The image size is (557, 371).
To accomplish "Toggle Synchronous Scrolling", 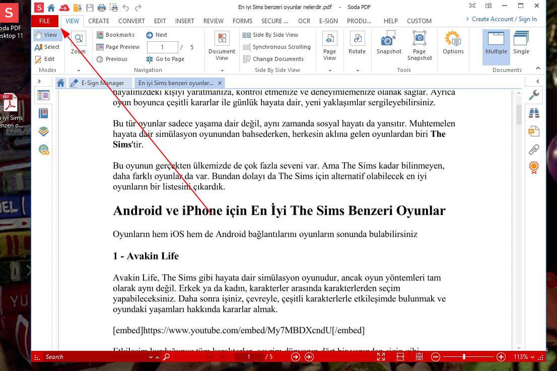I will coord(276,47).
